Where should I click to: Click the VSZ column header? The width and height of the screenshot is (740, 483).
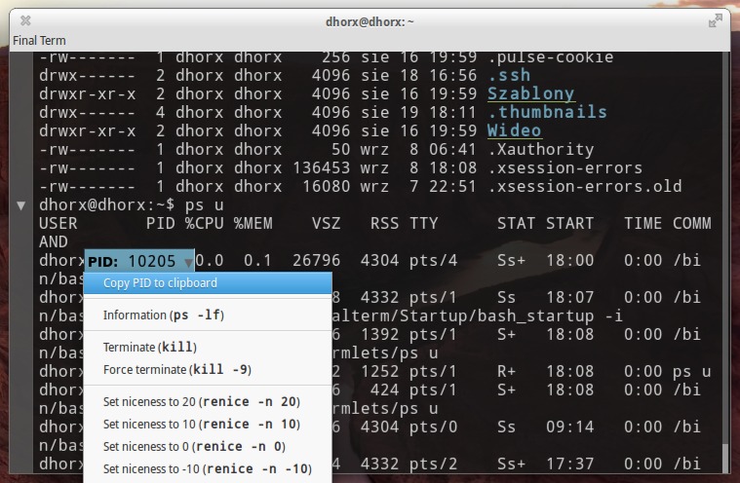coord(326,223)
